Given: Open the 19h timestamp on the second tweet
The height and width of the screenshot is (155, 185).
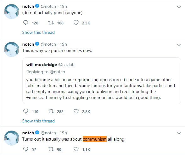Looking at the screenshot, I should point(63,44).
